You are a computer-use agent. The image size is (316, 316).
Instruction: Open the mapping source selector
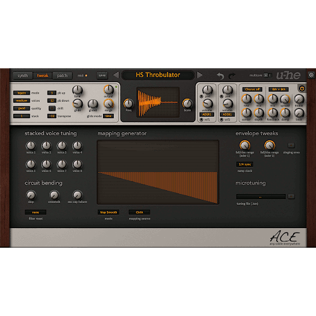point(140,212)
